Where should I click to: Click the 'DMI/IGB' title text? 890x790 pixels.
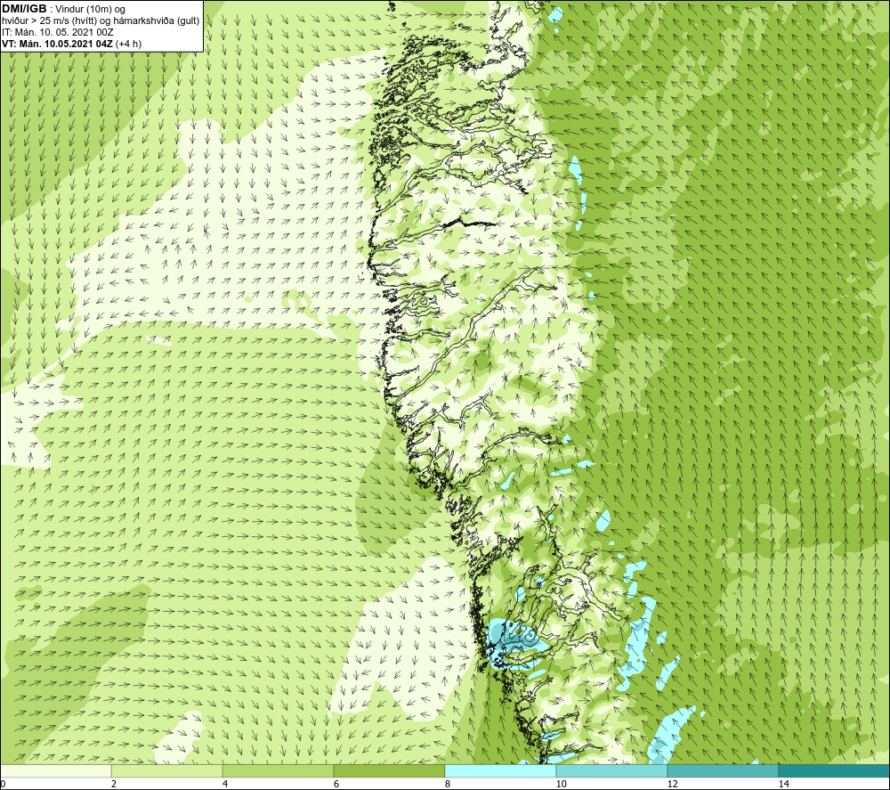click(x=24, y=9)
